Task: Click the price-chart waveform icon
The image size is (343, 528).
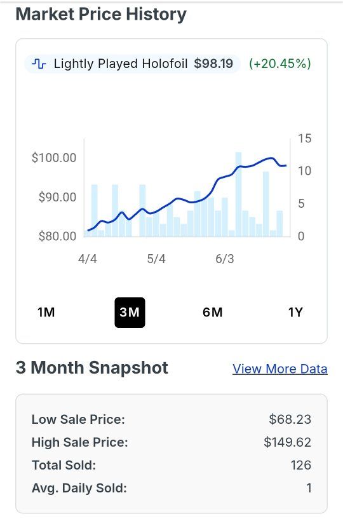Action: 39,64
